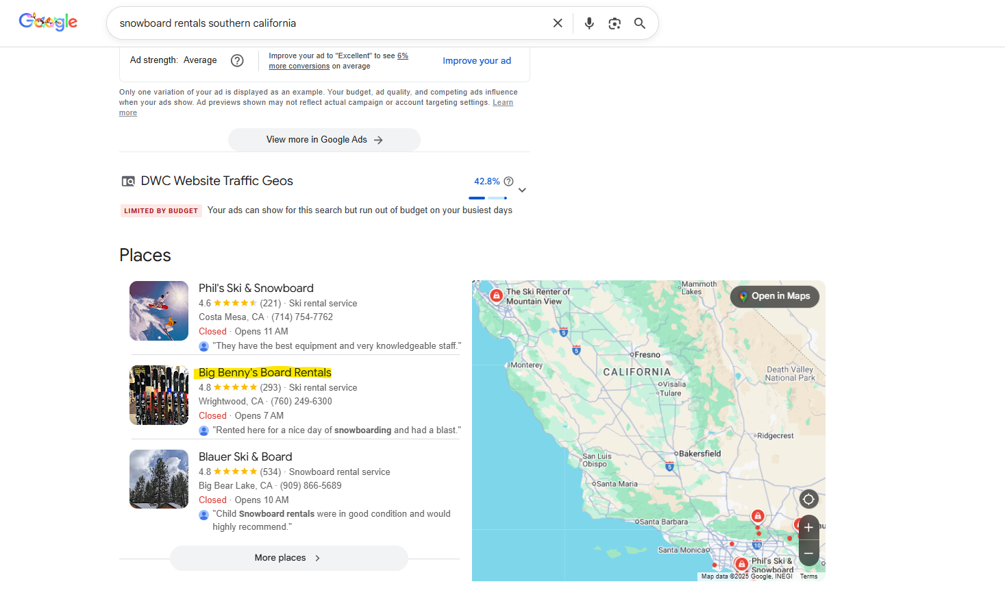This screenshot has width=1005, height=597.
Task: Click the Google logo
Action: click(48, 22)
